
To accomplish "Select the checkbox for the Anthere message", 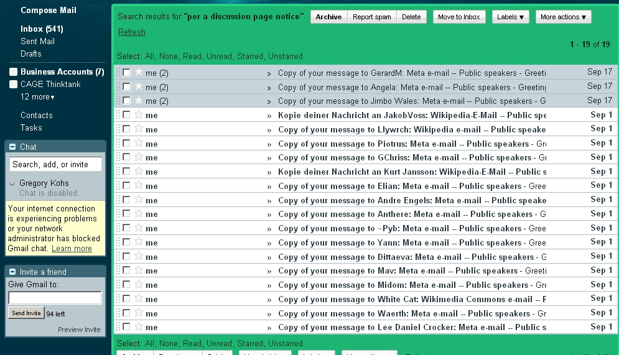I will pos(126,214).
